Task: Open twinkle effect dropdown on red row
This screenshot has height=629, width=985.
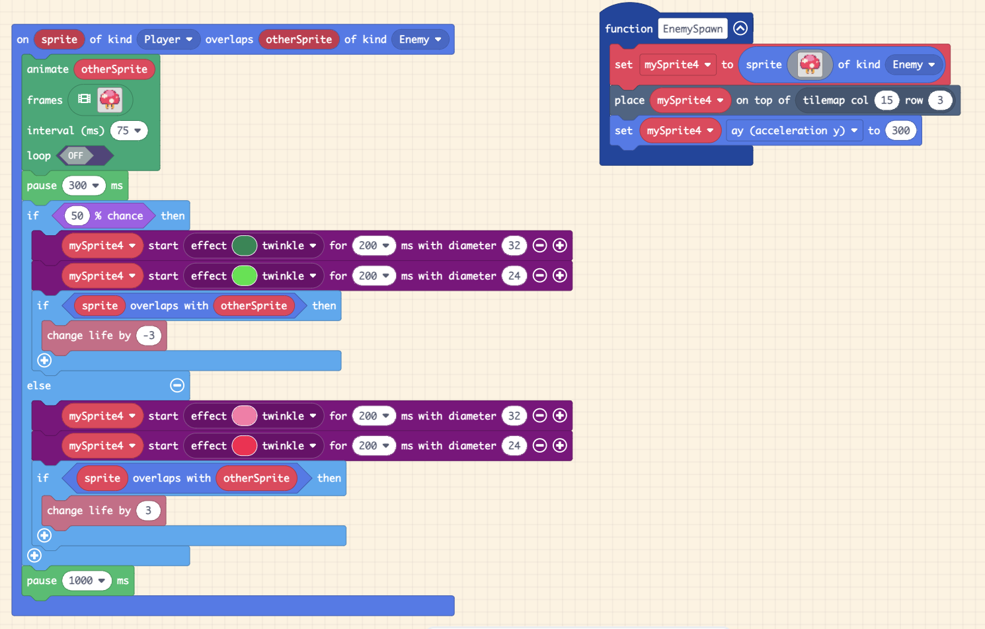Action: [x=289, y=445]
